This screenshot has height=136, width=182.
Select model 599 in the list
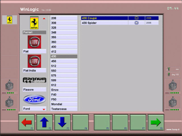[64, 80]
